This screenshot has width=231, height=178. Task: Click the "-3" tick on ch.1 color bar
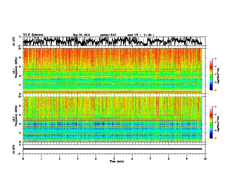pos(215,58)
